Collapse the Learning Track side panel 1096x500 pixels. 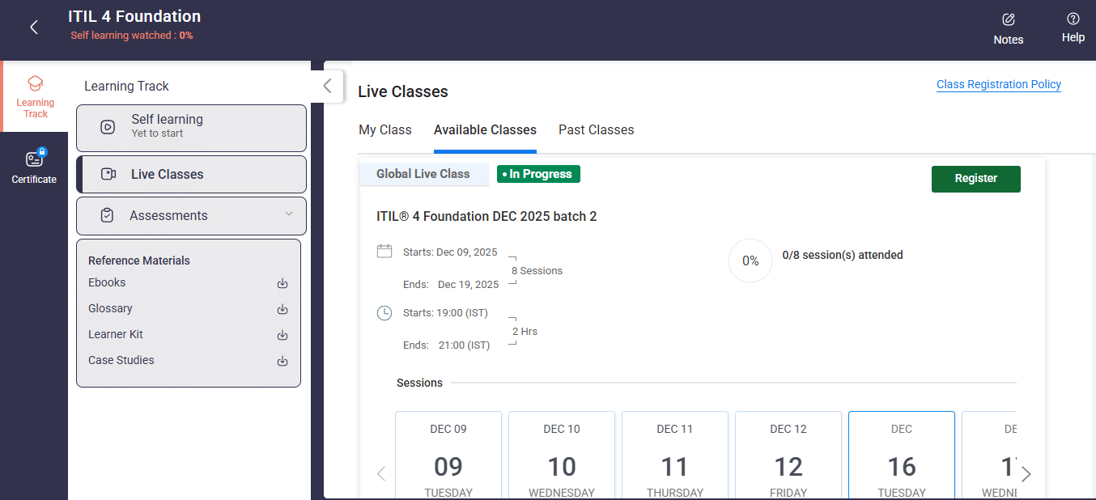pos(327,86)
